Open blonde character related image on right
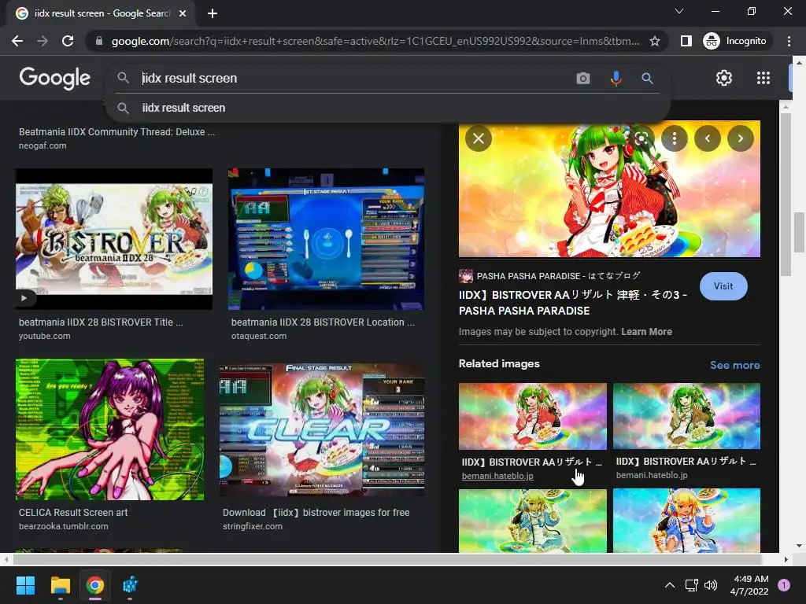 tap(686, 521)
